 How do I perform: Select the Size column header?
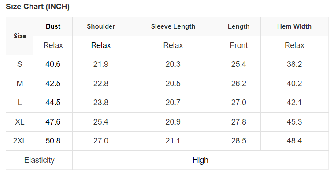point(20,36)
